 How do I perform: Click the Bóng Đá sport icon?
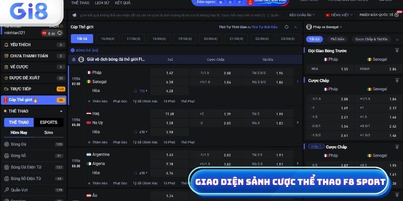tap(7, 144)
